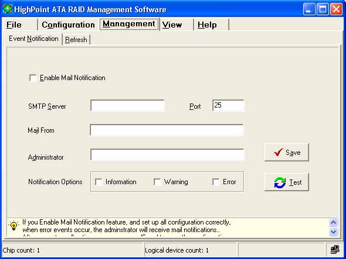This screenshot has height=259, width=346.
Task: Minimize the HighPoint RAID Management window
Action: tap(309, 9)
